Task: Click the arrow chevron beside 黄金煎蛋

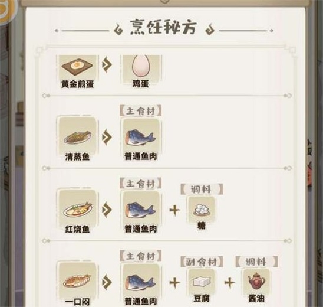Action: (107, 64)
